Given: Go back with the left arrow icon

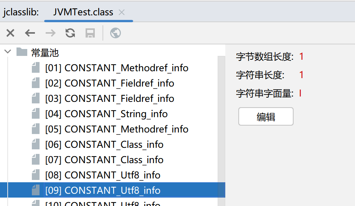Looking at the screenshot, I should coord(30,33).
